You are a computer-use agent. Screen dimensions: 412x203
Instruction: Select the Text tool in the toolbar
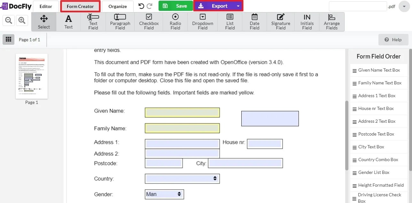68,21
